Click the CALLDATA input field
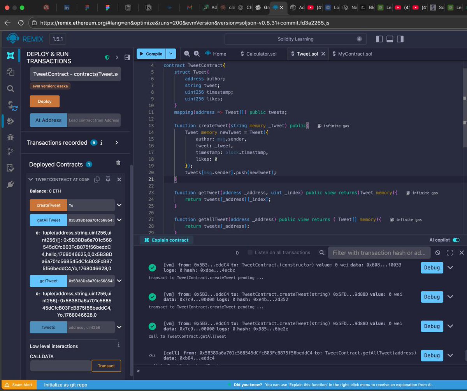The width and height of the screenshot is (467, 391). pos(61,366)
